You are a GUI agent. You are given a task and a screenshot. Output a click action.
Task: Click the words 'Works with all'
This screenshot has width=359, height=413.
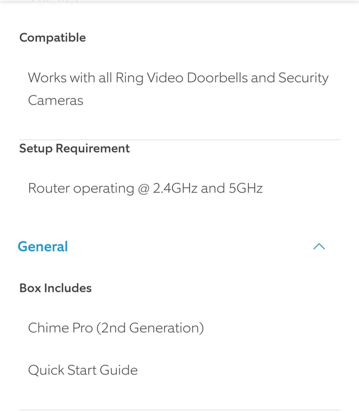point(70,78)
